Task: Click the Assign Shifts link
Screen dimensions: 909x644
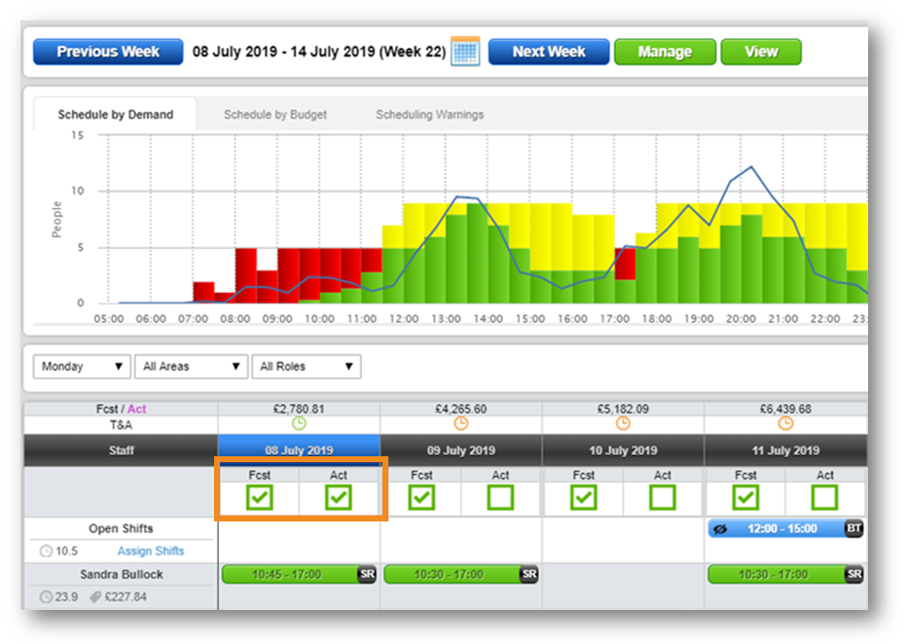Action: (x=151, y=552)
